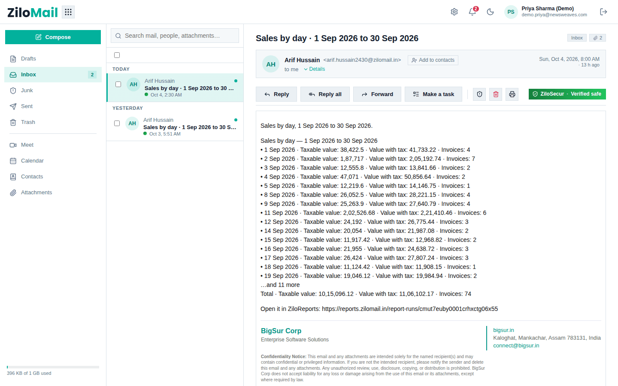Tick checkbox for Oct 3 email
The image size is (618, 386).
(x=117, y=124)
